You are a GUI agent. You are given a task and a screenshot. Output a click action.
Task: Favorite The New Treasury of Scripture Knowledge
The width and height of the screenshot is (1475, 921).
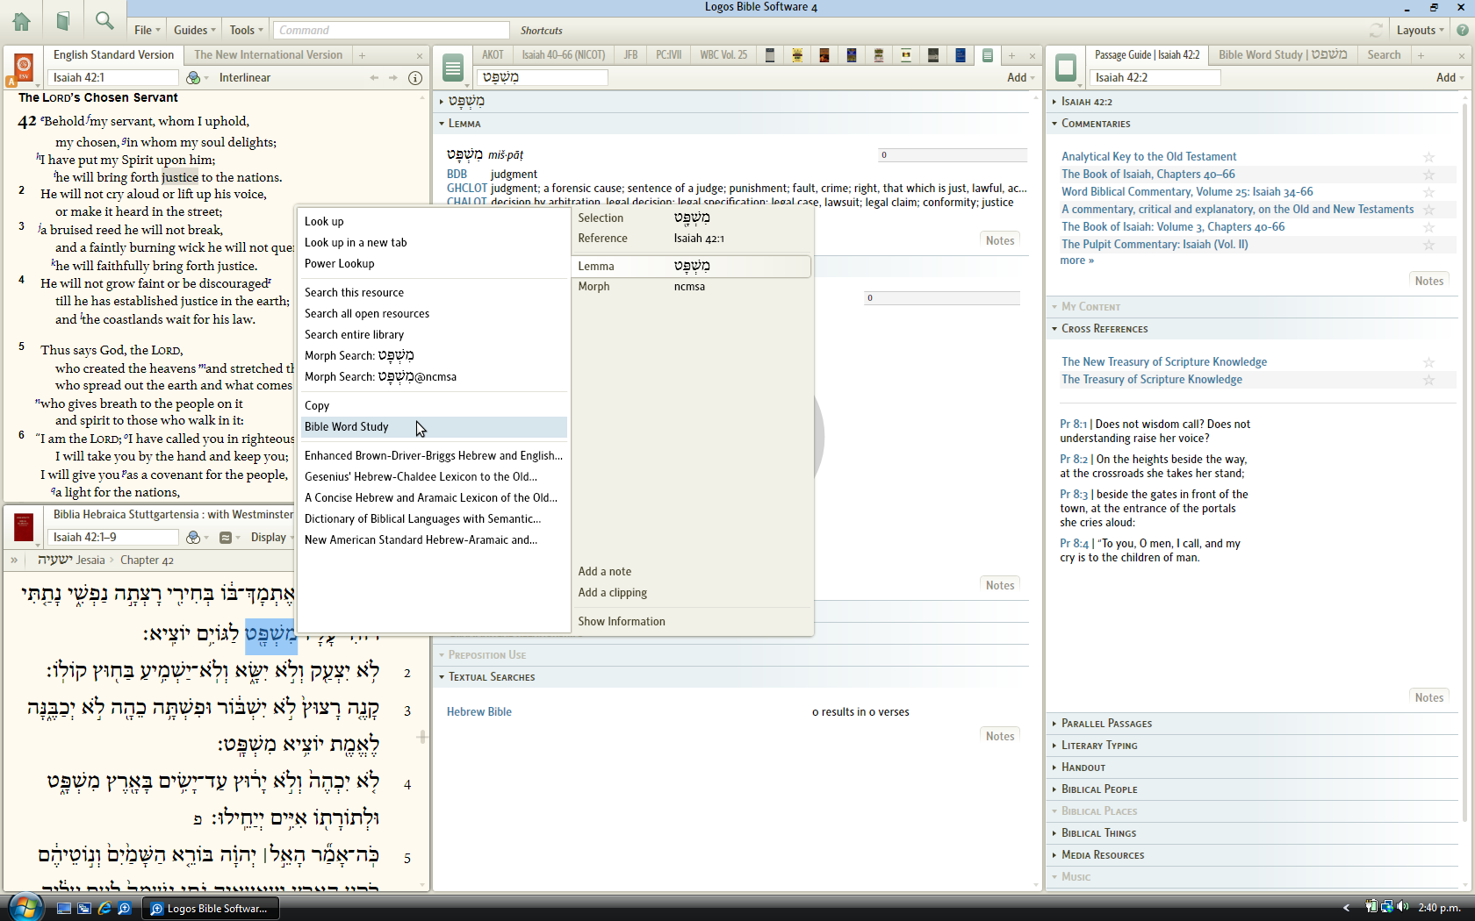coord(1428,362)
